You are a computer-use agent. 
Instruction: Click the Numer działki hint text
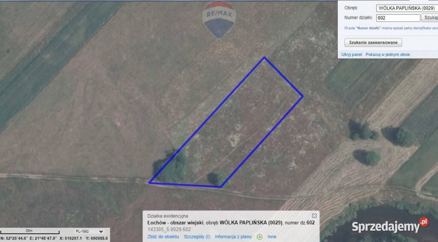click(391, 28)
